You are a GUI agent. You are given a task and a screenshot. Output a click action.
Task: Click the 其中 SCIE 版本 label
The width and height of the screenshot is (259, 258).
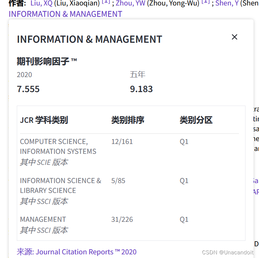click(44, 162)
